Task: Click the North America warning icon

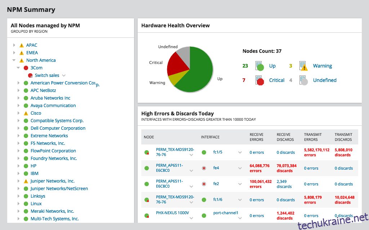Action: coord(22,60)
